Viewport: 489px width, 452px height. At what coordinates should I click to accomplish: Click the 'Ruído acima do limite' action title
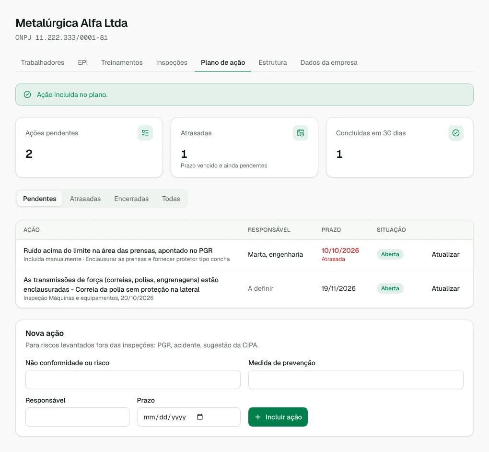tap(118, 250)
